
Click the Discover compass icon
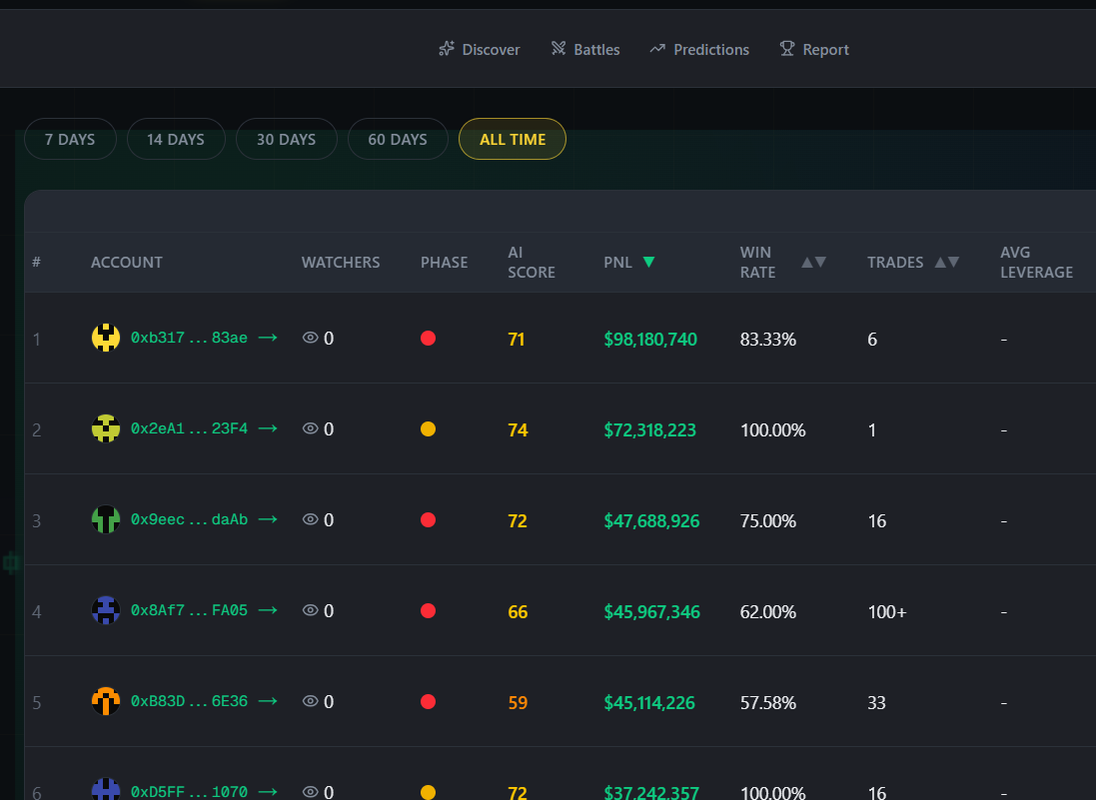coord(447,48)
